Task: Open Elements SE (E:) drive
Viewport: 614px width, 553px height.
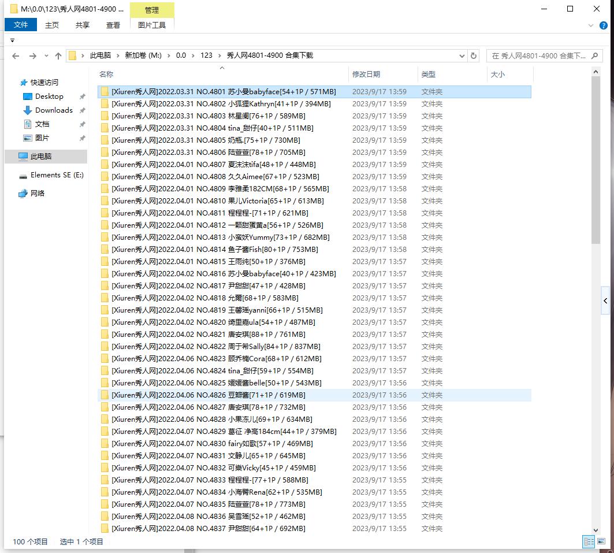Action: click(57, 175)
